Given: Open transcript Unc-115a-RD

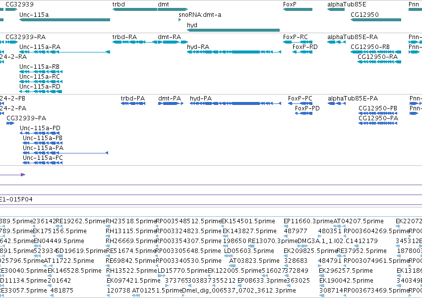Looking at the screenshot, I should pyautogui.click(x=40, y=87).
